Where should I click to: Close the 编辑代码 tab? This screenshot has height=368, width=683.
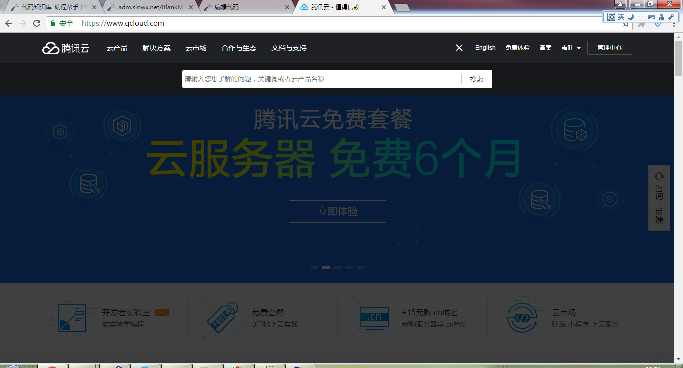click(287, 7)
